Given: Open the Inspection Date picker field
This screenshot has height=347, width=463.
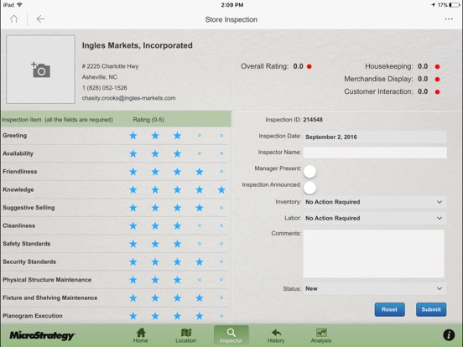Looking at the screenshot, I should [375, 137].
